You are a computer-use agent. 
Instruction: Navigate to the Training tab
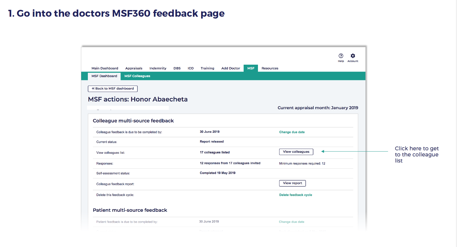(207, 68)
